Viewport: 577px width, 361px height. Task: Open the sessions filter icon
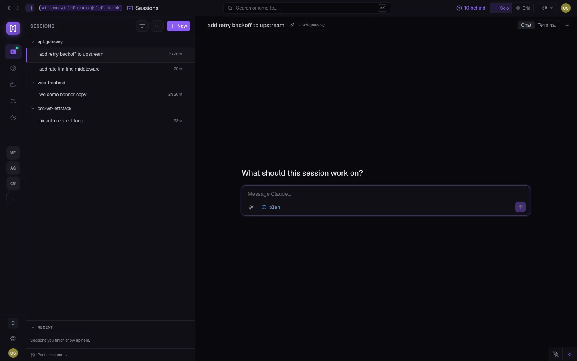[x=142, y=26]
